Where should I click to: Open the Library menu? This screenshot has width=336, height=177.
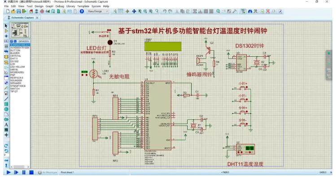click(x=71, y=6)
